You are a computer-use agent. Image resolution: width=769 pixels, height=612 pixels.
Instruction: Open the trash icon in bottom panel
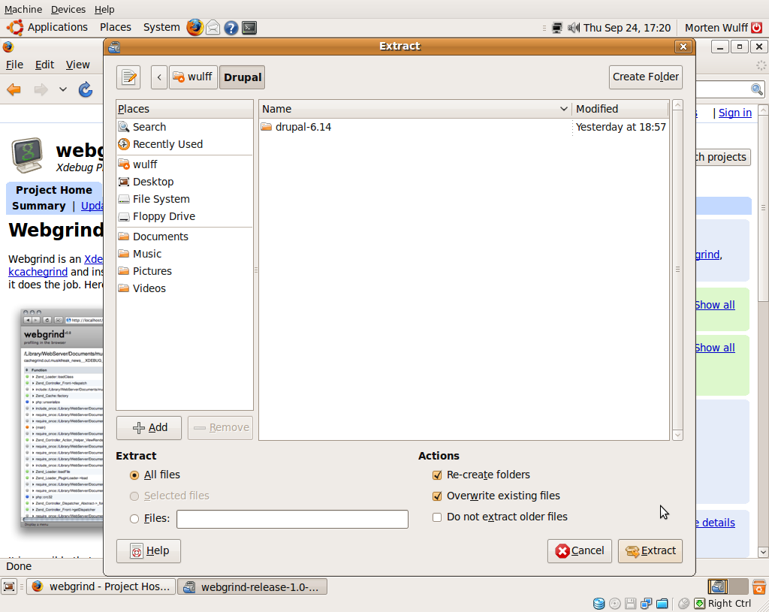pyautogui.click(x=758, y=586)
